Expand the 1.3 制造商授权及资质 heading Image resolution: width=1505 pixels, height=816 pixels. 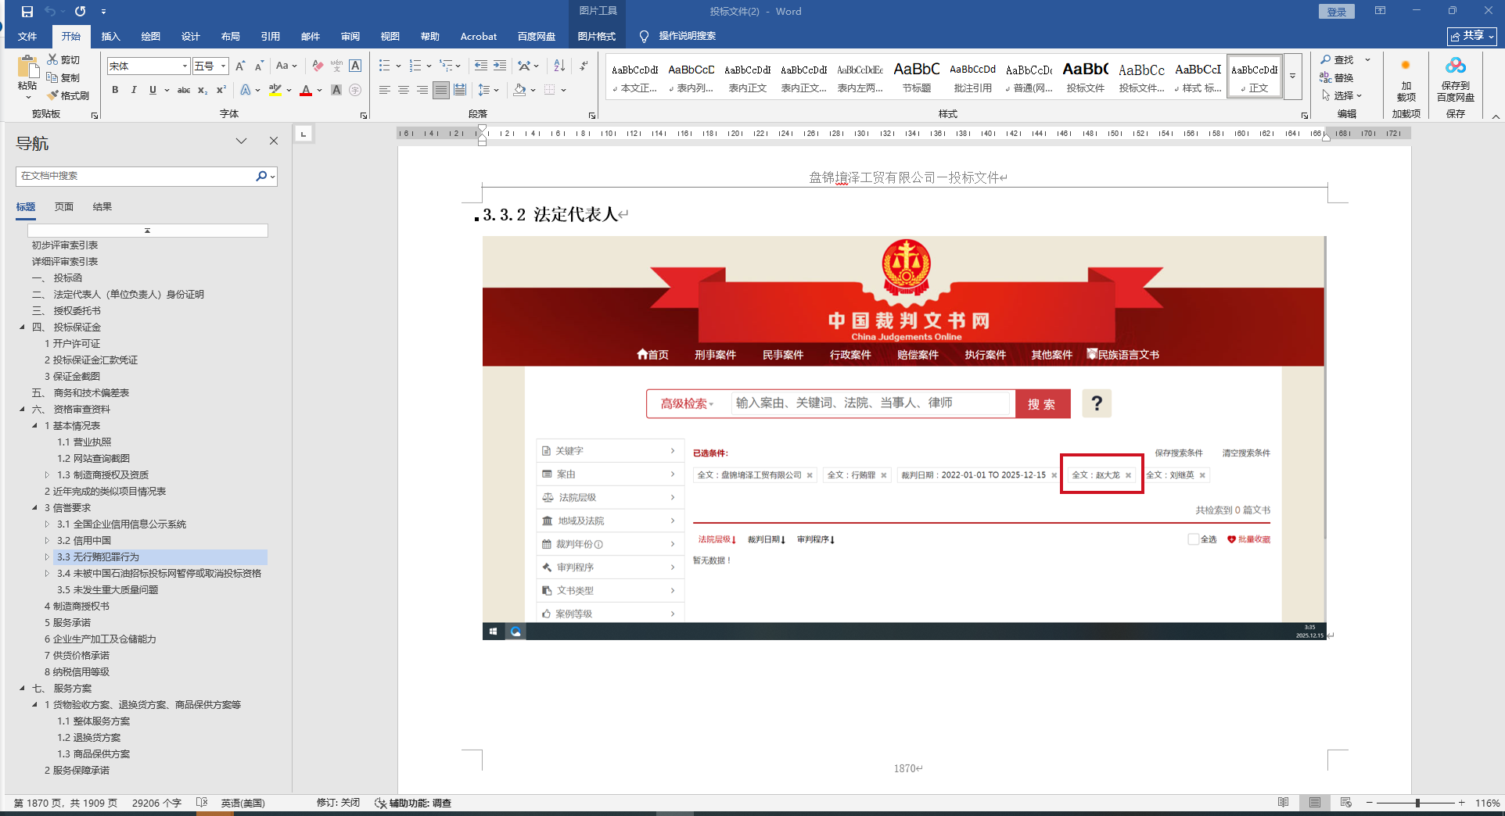tap(47, 475)
